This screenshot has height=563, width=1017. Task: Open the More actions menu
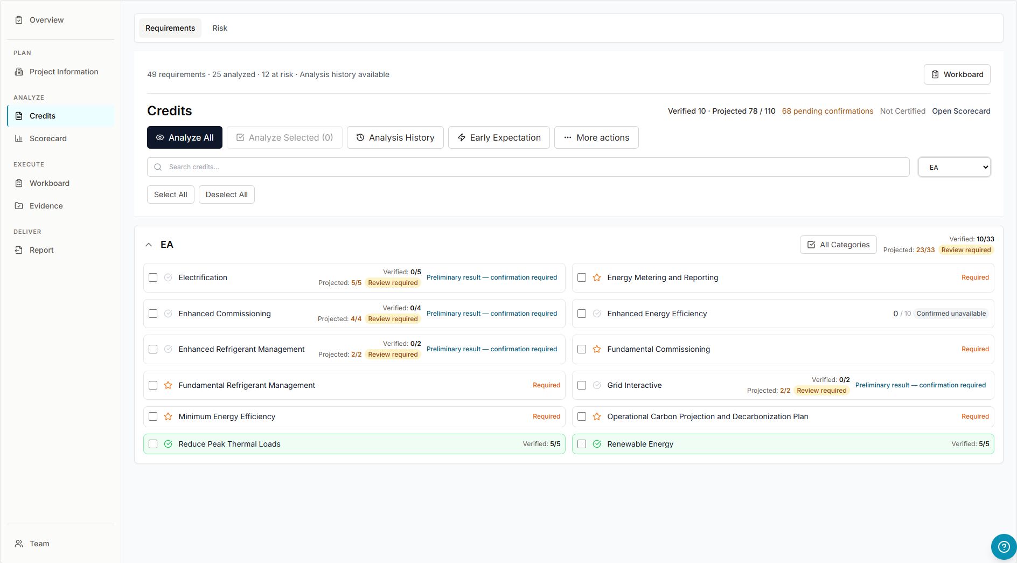pyautogui.click(x=596, y=137)
